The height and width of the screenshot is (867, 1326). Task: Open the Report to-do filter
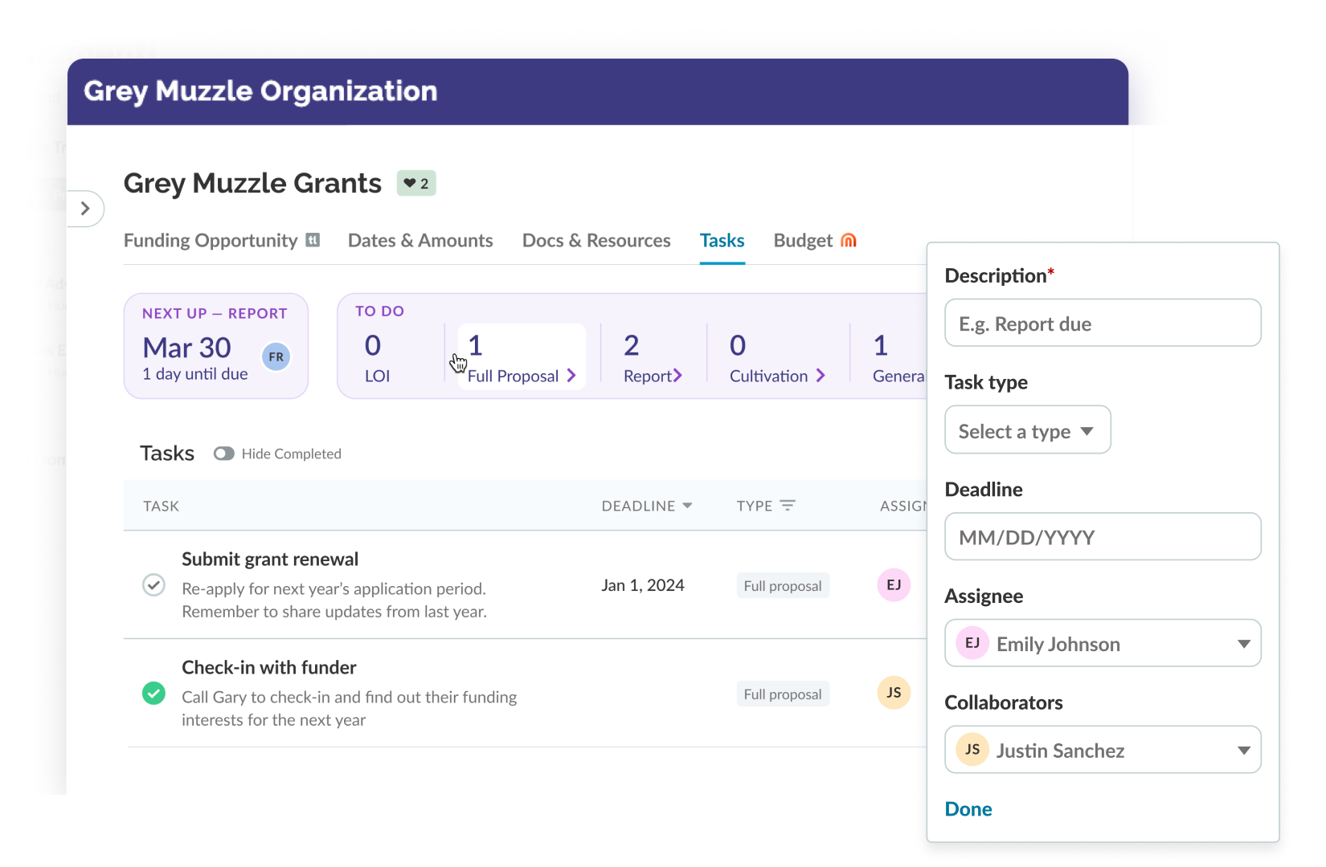pyautogui.click(x=653, y=357)
